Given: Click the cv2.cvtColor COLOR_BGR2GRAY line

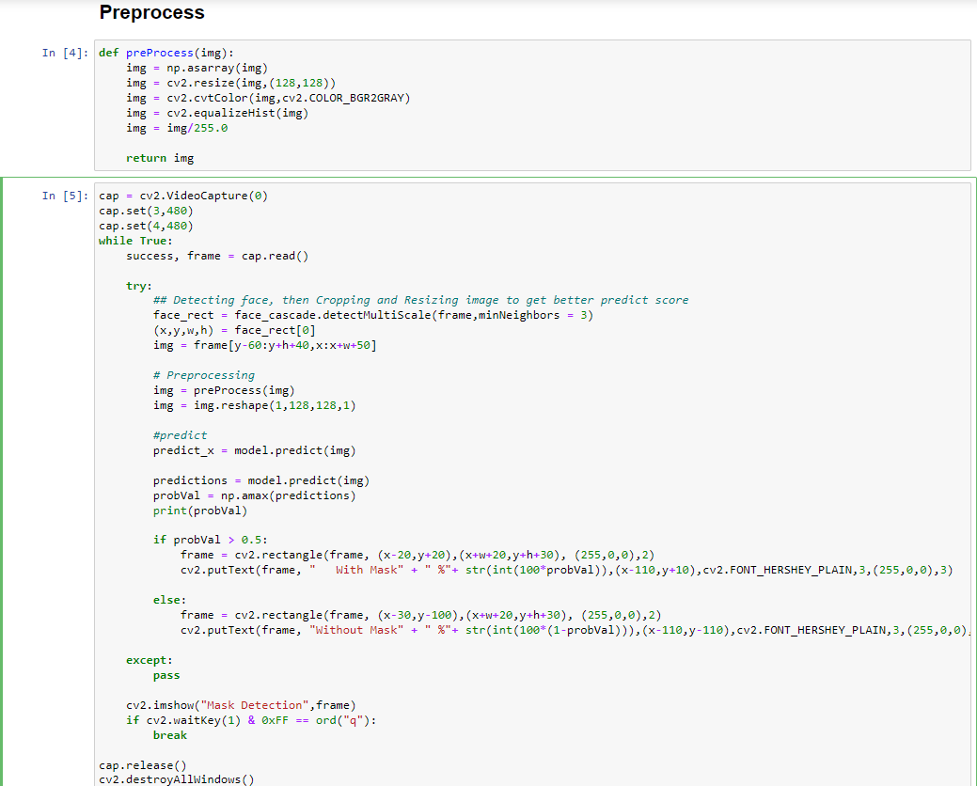Looking at the screenshot, I should [268, 99].
